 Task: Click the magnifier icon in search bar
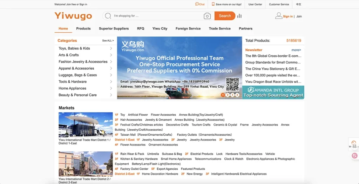click(108, 16)
